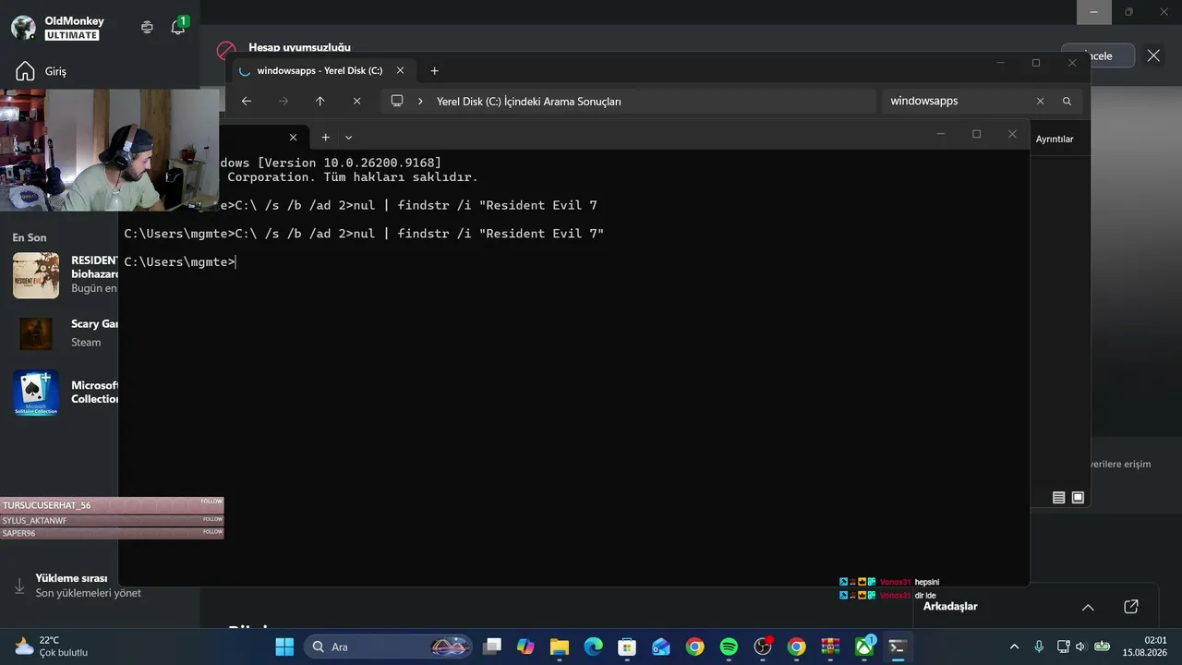This screenshot has width=1182, height=665.
Task: Go back in File Explorer
Action: [x=247, y=101]
